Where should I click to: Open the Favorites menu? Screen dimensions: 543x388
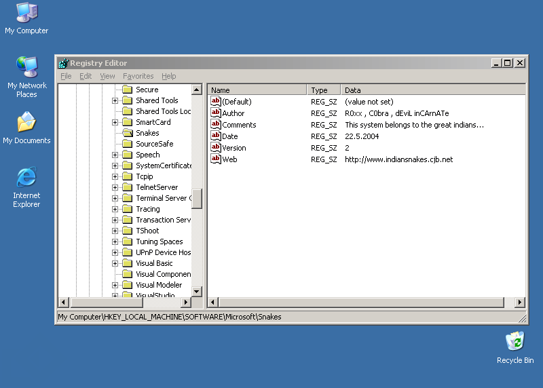coord(138,76)
